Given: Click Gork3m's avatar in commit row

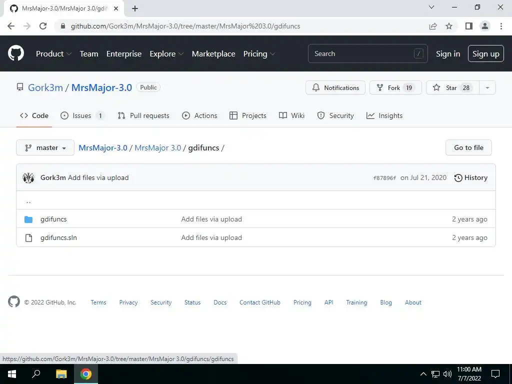Looking at the screenshot, I should [x=28, y=177].
